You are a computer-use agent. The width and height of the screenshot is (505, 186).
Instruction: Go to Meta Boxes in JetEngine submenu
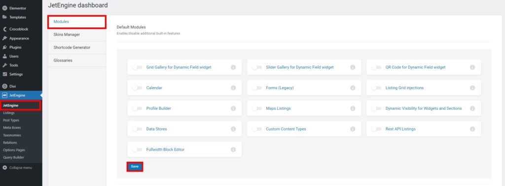(x=12, y=127)
